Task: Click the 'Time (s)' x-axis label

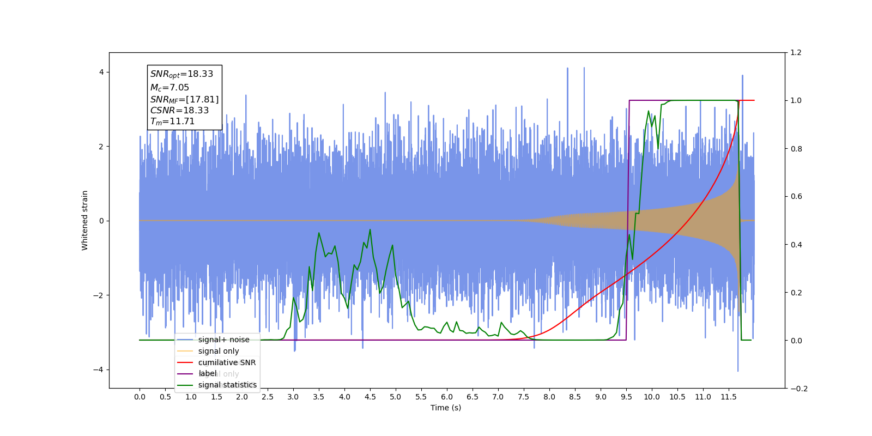Action: pyautogui.click(x=446, y=408)
